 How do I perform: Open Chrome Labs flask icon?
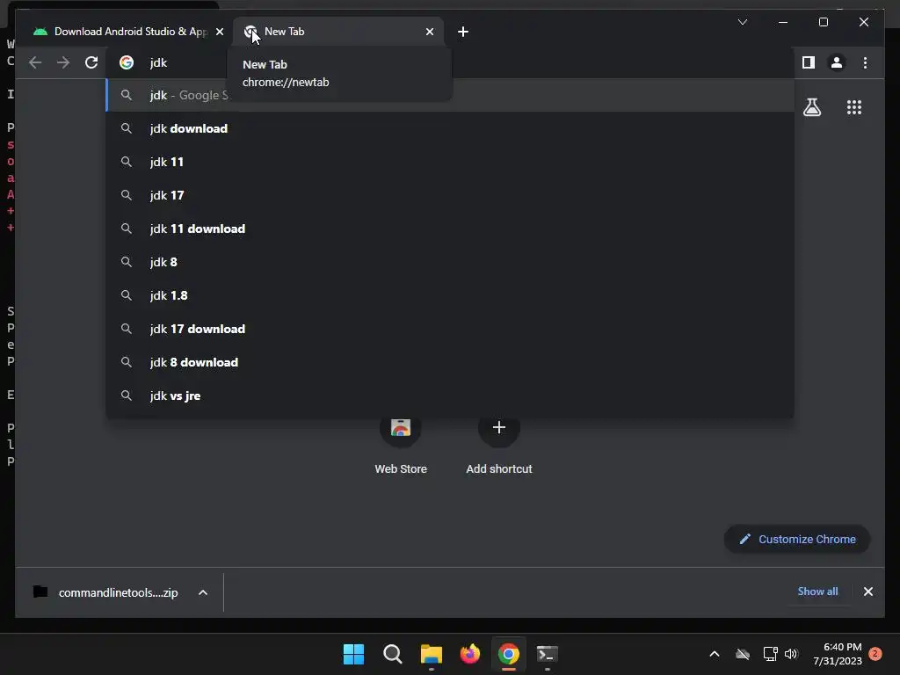pos(811,106)
